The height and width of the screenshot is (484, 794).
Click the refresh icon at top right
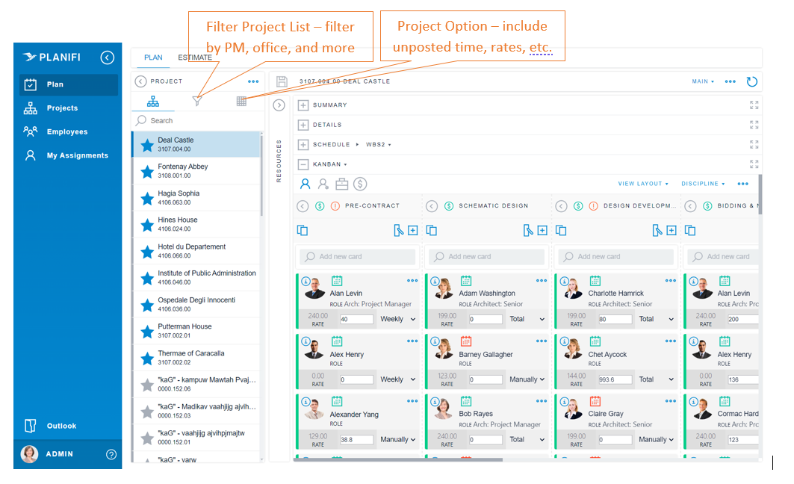[x=752, y=81]
